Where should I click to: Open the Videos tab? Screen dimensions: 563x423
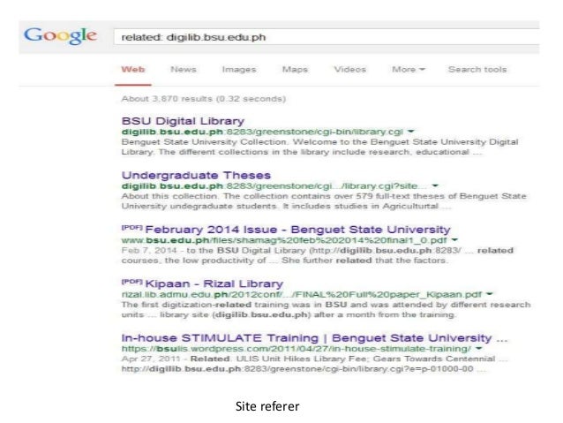click(x=350, y=70)
